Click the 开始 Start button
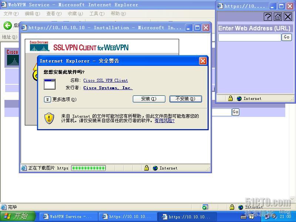Viewport: 296px width, 222px height. pos(17,216)
